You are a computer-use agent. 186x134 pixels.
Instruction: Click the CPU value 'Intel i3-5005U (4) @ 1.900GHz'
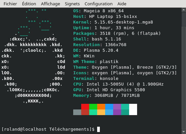pyautogui.click(x=125, y=84)
